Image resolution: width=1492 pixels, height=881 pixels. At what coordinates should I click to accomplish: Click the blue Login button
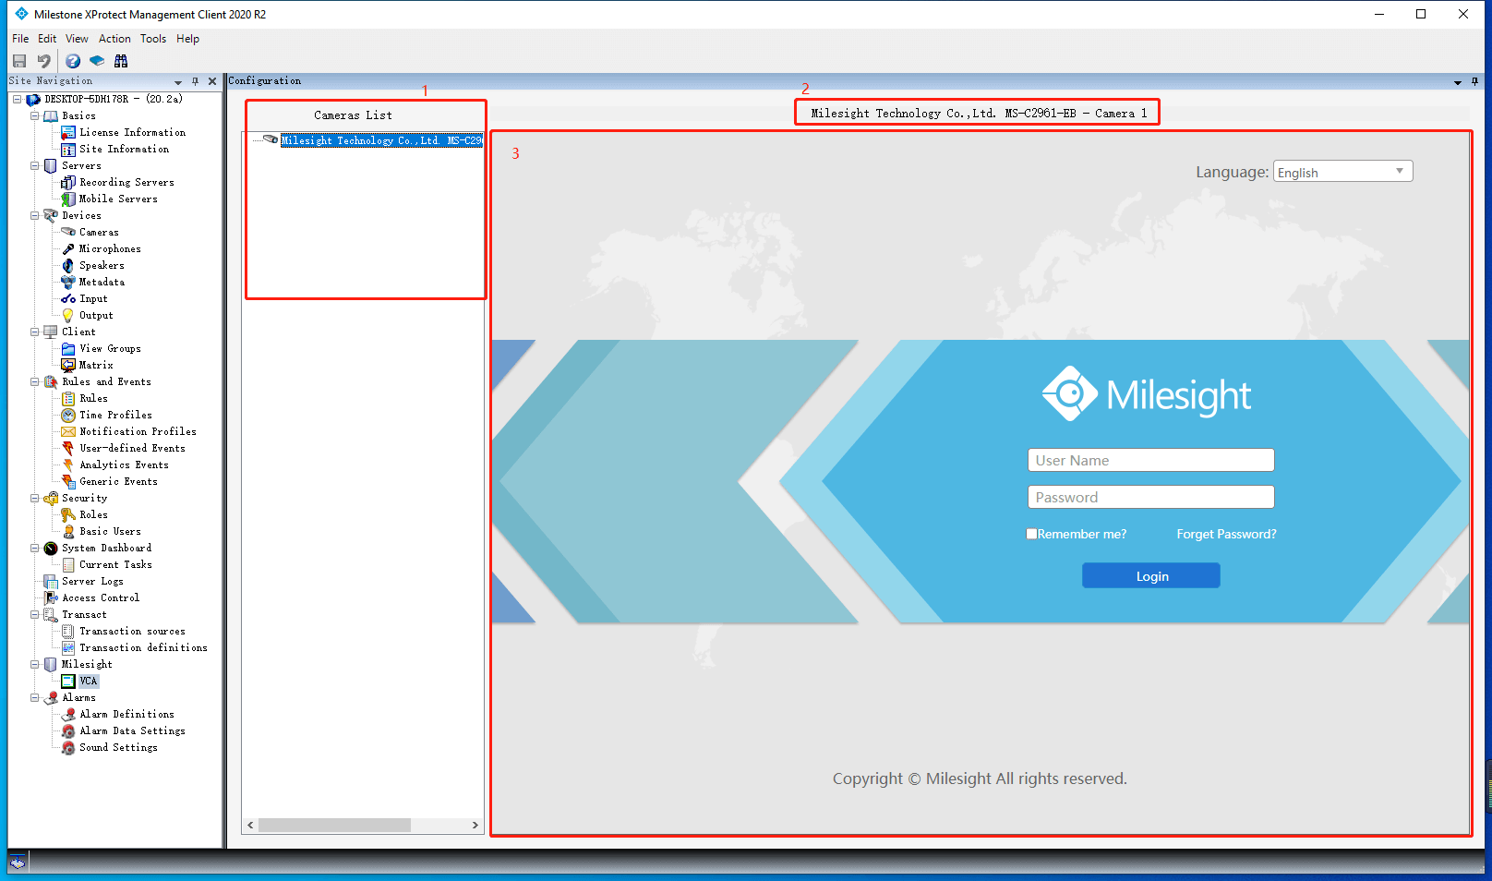1151,576
